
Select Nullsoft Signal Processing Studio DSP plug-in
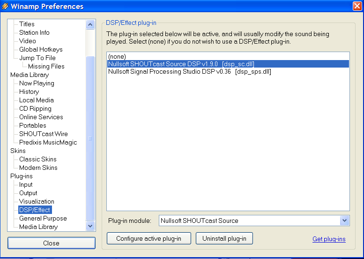[189, 72]
